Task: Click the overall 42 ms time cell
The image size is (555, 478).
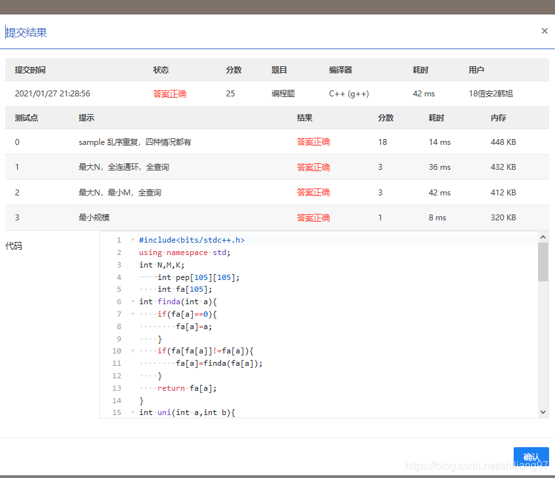Action: tap(423, 93)
